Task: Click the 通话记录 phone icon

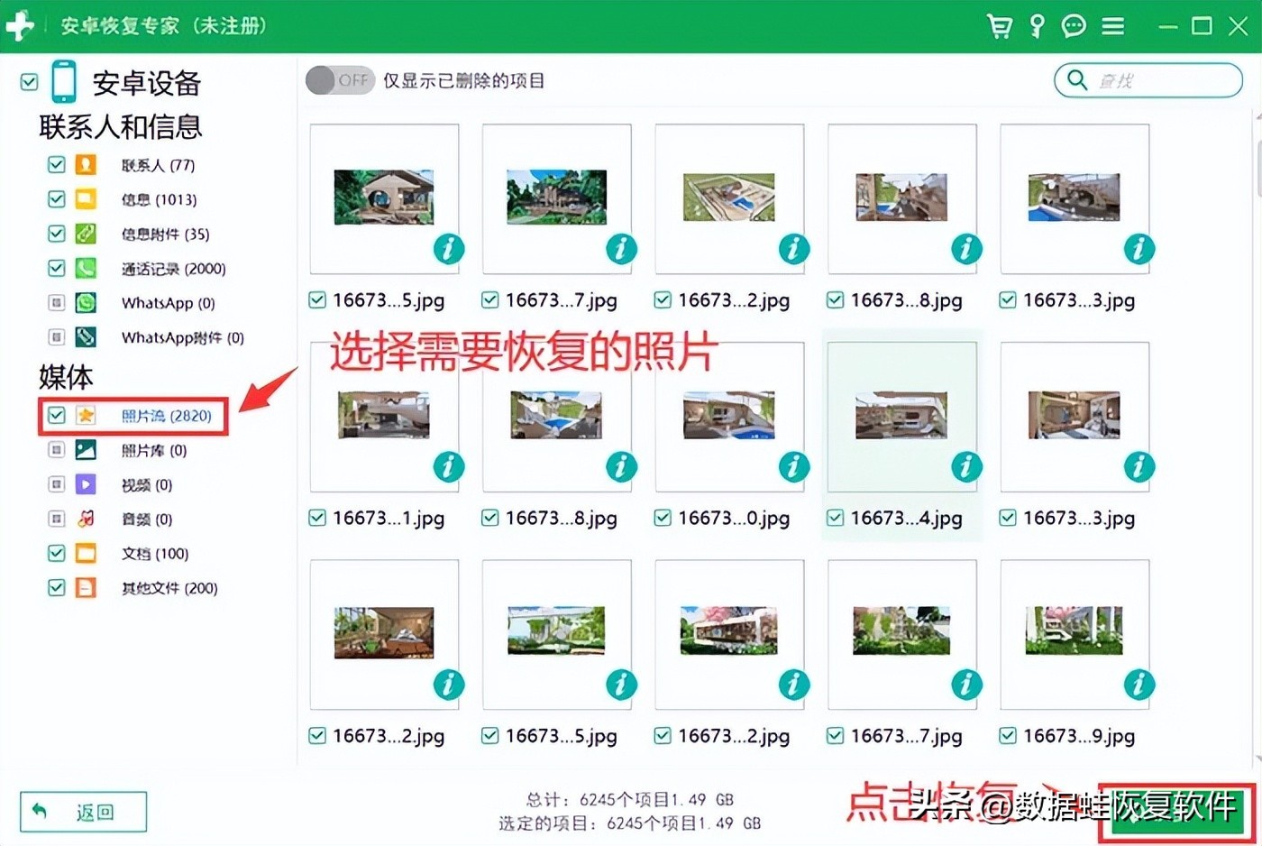Action: [86, 269]
